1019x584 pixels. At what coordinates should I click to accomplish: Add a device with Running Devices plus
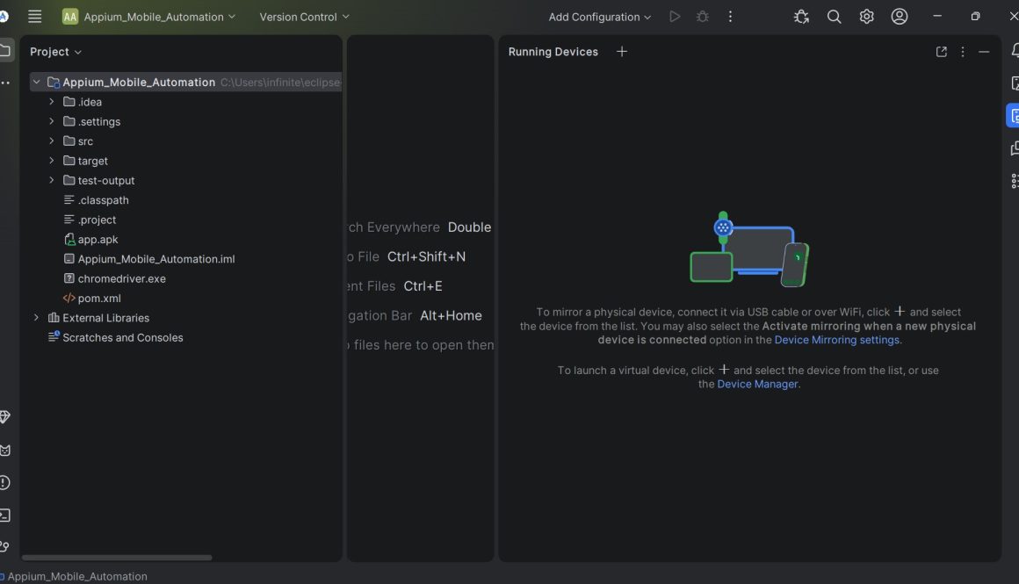[x=622, y=51]
